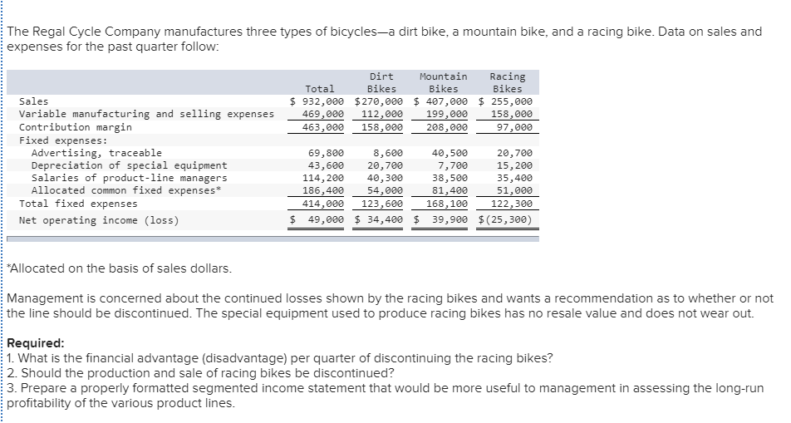
Task: Click the Management is concerned paragraph
Action: 390,306
